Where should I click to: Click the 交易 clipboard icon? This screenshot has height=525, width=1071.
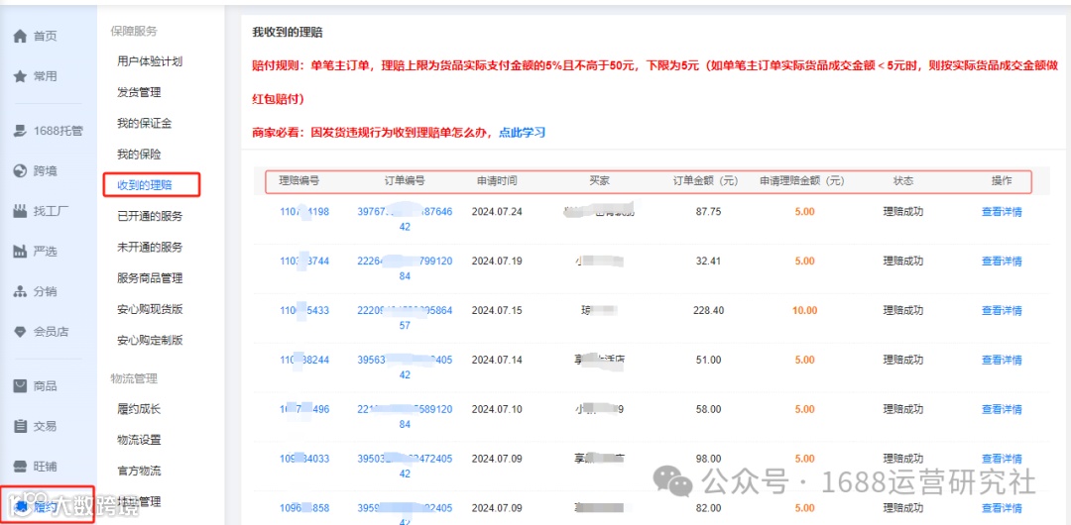21,426
